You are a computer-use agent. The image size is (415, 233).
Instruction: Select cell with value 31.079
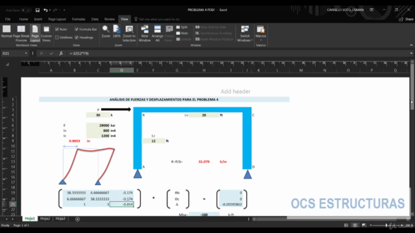pyautogui.click(x=204, y=162)
